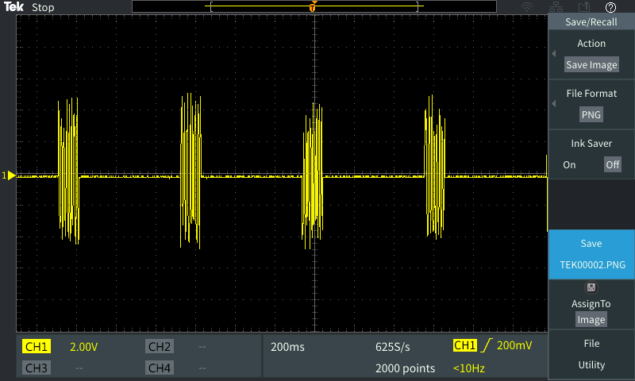Click the second waveform burst
This screenshot has height=381, width=635.
coord(190,171)
